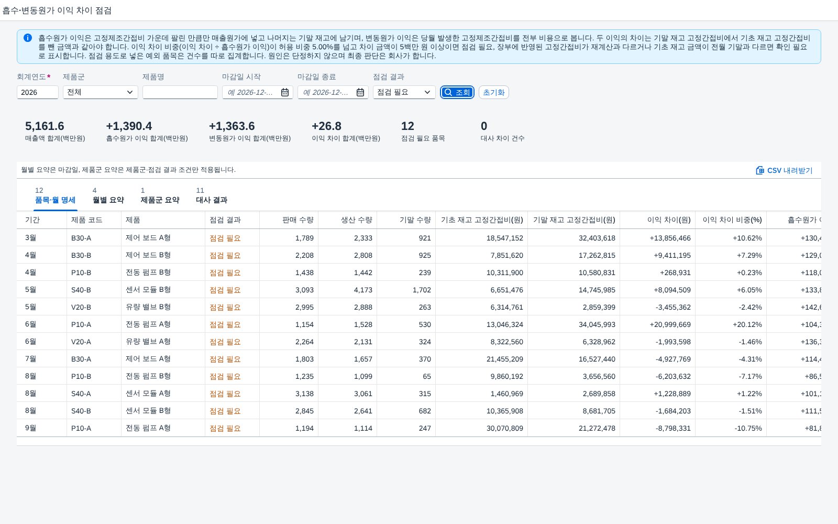This screenshot has height=524, width=838.
Task: Click the 이익 차이 합계 value +26.8
Action: click(x=326, y=126)
